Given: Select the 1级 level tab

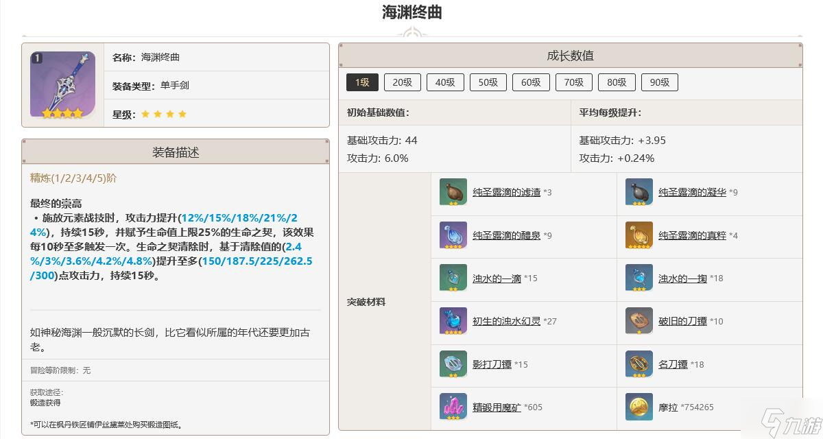Looking at the screenshot, I should [362, 82].
